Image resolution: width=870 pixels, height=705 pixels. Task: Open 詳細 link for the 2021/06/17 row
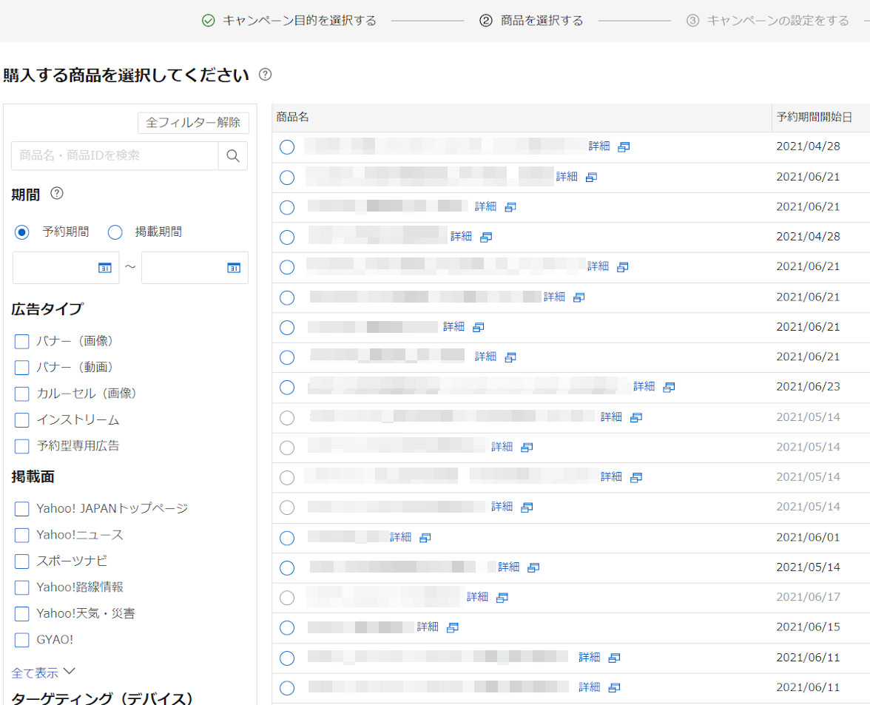tap(477, 597)
